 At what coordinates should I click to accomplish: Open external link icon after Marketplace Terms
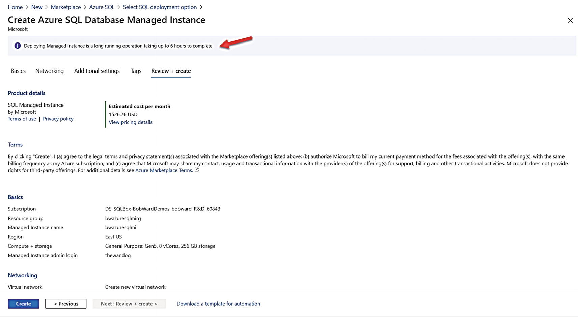pos(197,170)
